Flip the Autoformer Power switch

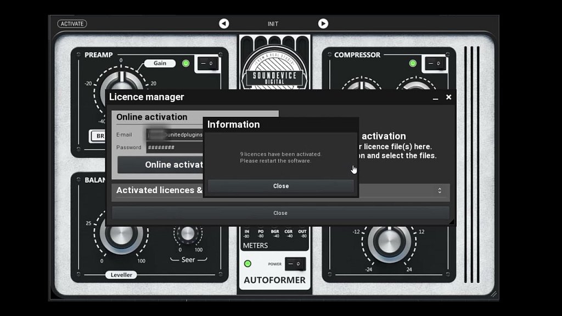click(x=295, y=264)
